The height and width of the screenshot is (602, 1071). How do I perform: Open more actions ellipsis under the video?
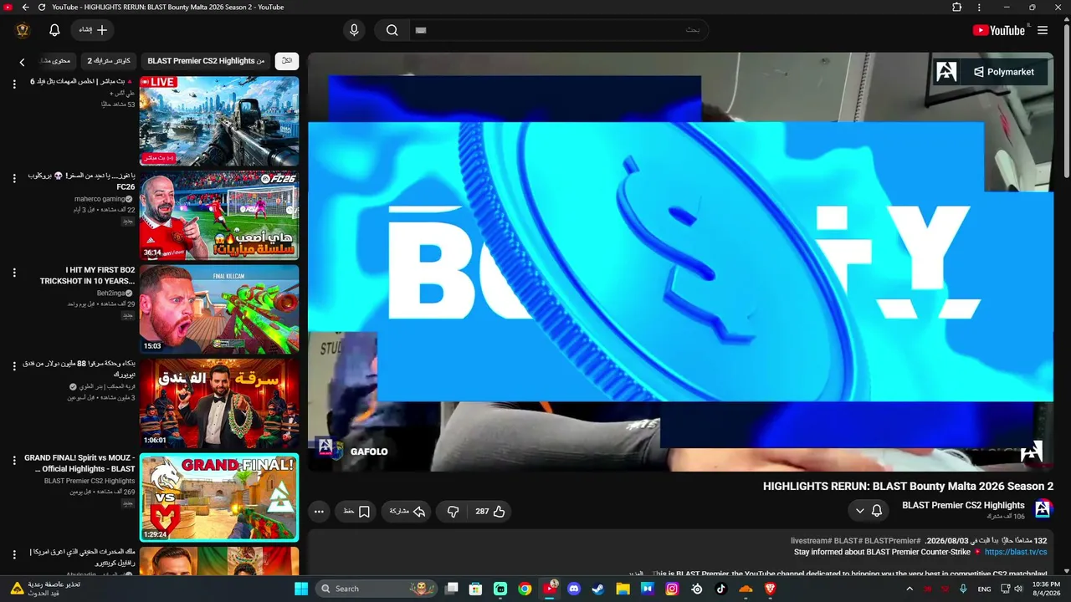[x=319, y=512]
